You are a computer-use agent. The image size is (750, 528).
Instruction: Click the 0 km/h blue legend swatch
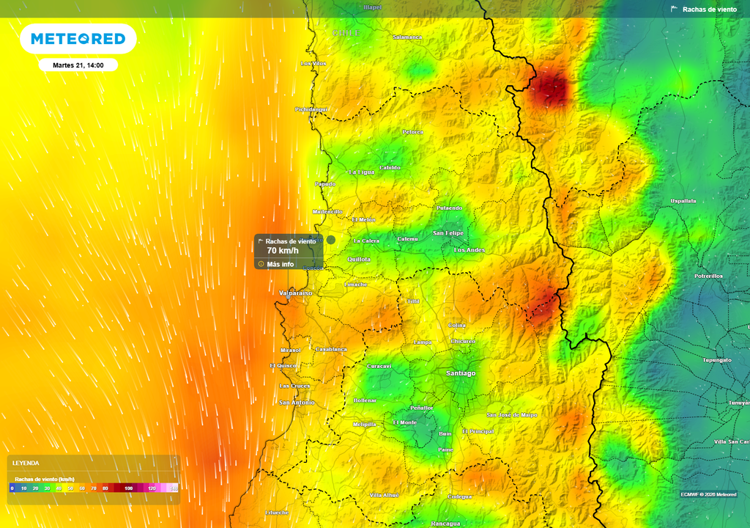(12, 488)
